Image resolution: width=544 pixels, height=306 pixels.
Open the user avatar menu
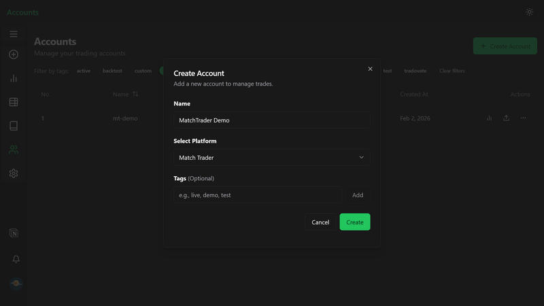pyautogui.click(x=16, y=283)
